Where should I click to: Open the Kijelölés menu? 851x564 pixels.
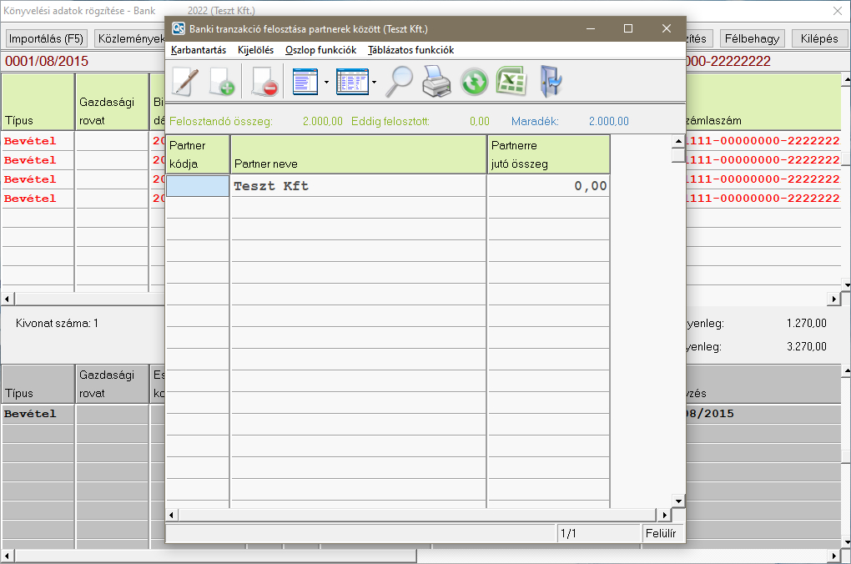pos(255,50)
